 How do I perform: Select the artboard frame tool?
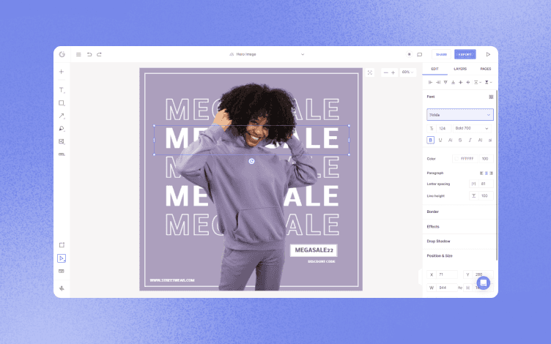(62, 245)
